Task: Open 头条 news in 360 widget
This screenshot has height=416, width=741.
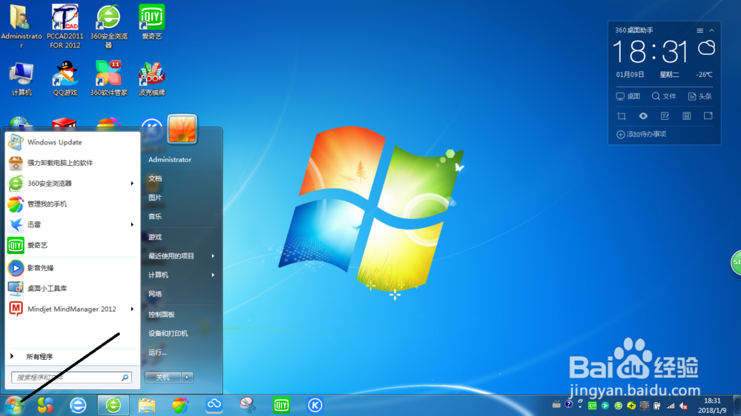Action: (x=700, y=96)
